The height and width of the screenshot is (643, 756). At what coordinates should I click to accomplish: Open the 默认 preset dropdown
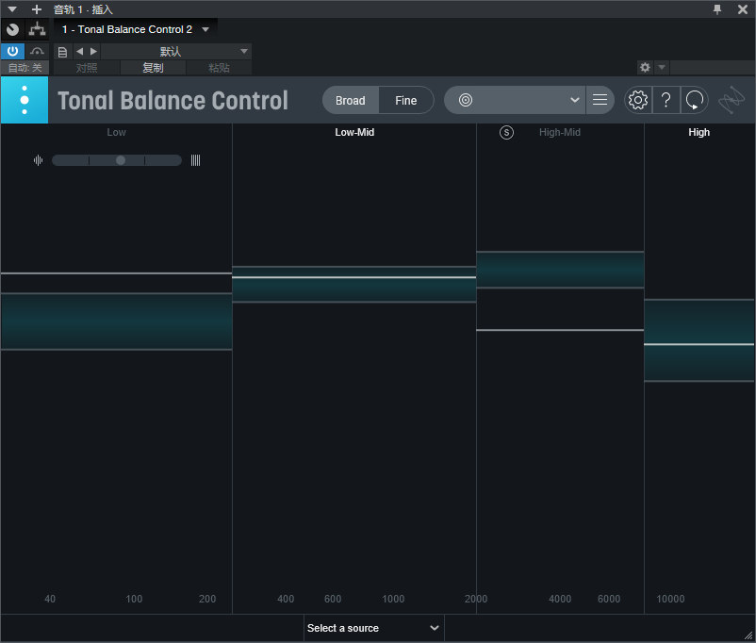pos(176,52)
